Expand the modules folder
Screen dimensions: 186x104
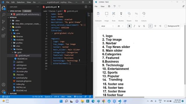point(20,40)
